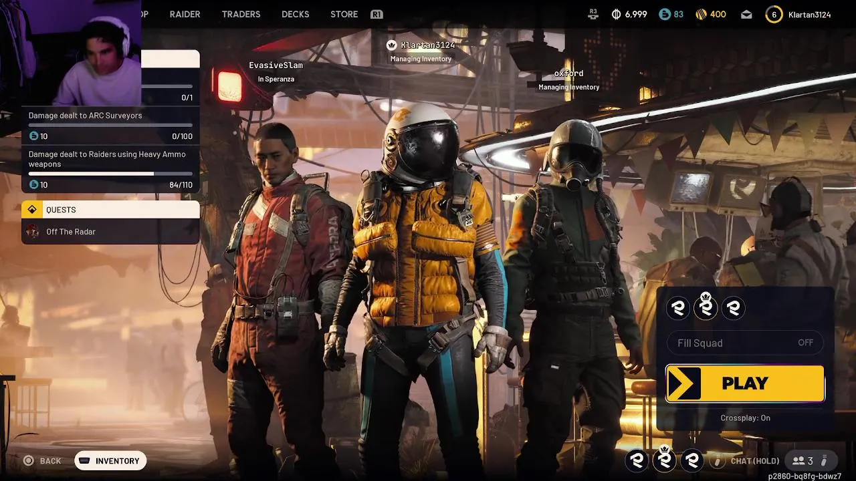The image size is (856, 481).
Task: Select oxford player name tag
Action: coord(568,73)
